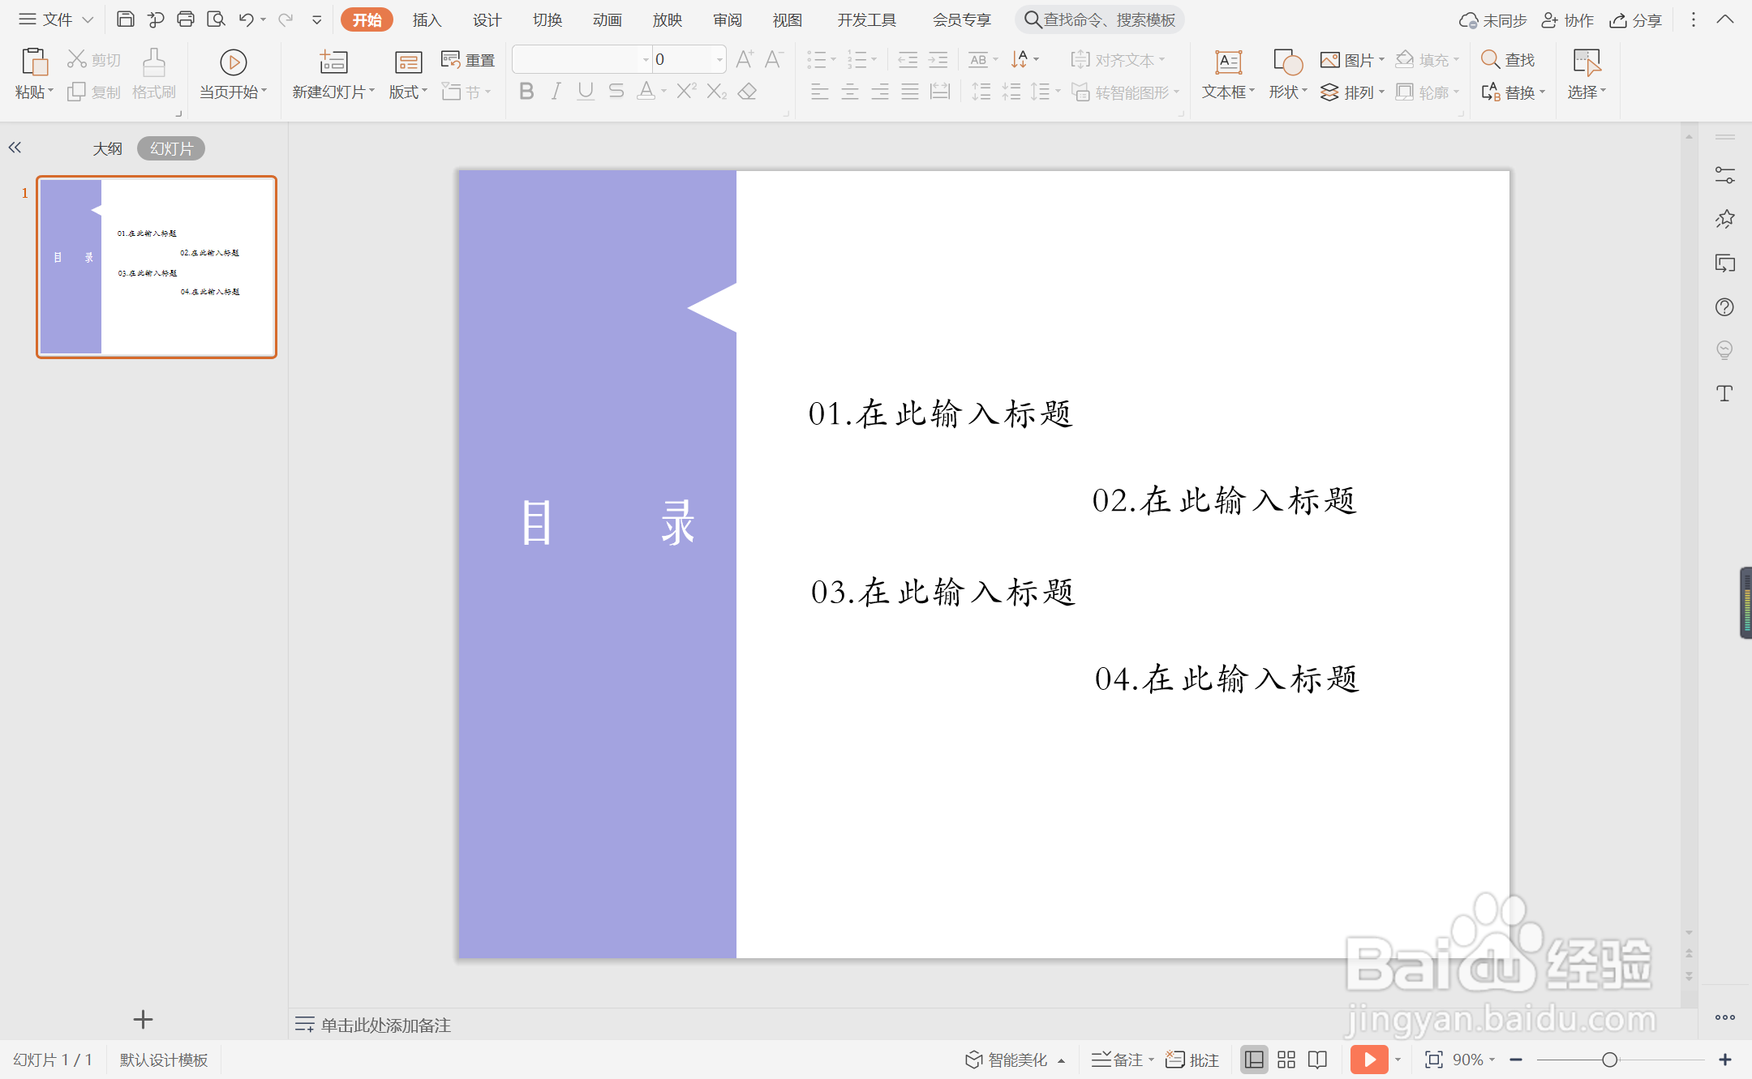Screen dimensions: 1752x1079
Task: Open the Layout (版式) dropdown
Action: 408,92
